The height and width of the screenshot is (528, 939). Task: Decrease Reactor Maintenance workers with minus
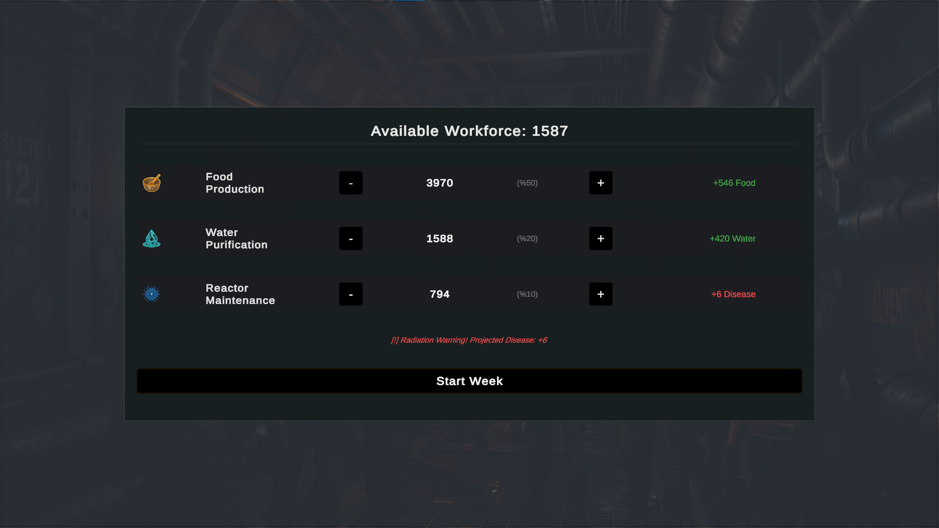351,294
